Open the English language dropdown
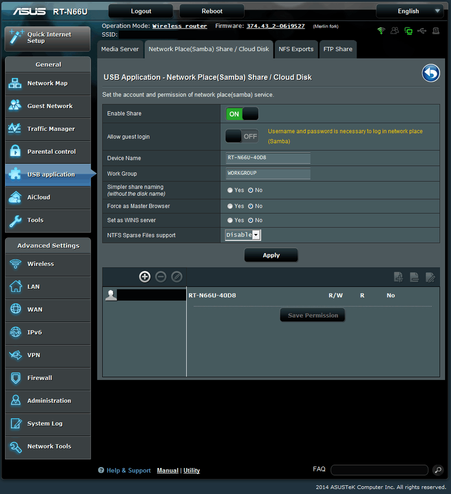 (409, 11)
